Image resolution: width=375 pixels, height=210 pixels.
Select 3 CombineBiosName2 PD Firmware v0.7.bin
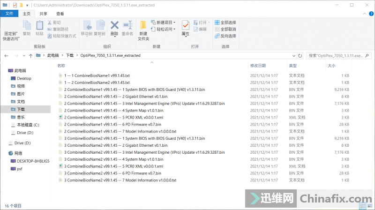[112, 173]
